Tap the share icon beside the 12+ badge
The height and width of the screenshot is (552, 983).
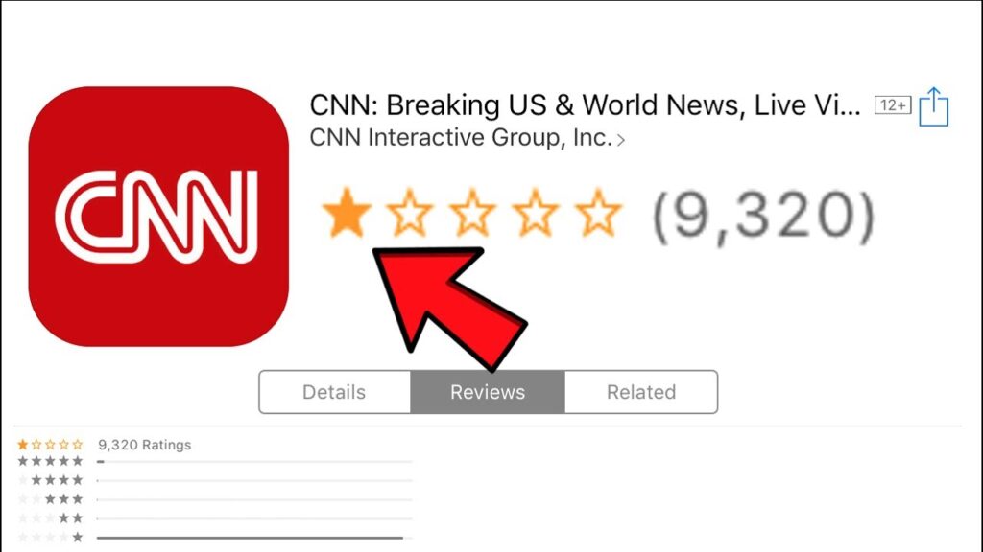933,107
